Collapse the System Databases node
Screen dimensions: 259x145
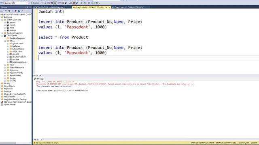pyautogui.click(x=2, y=20)
